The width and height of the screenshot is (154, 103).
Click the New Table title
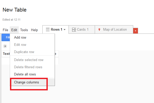tap(15, 10)
